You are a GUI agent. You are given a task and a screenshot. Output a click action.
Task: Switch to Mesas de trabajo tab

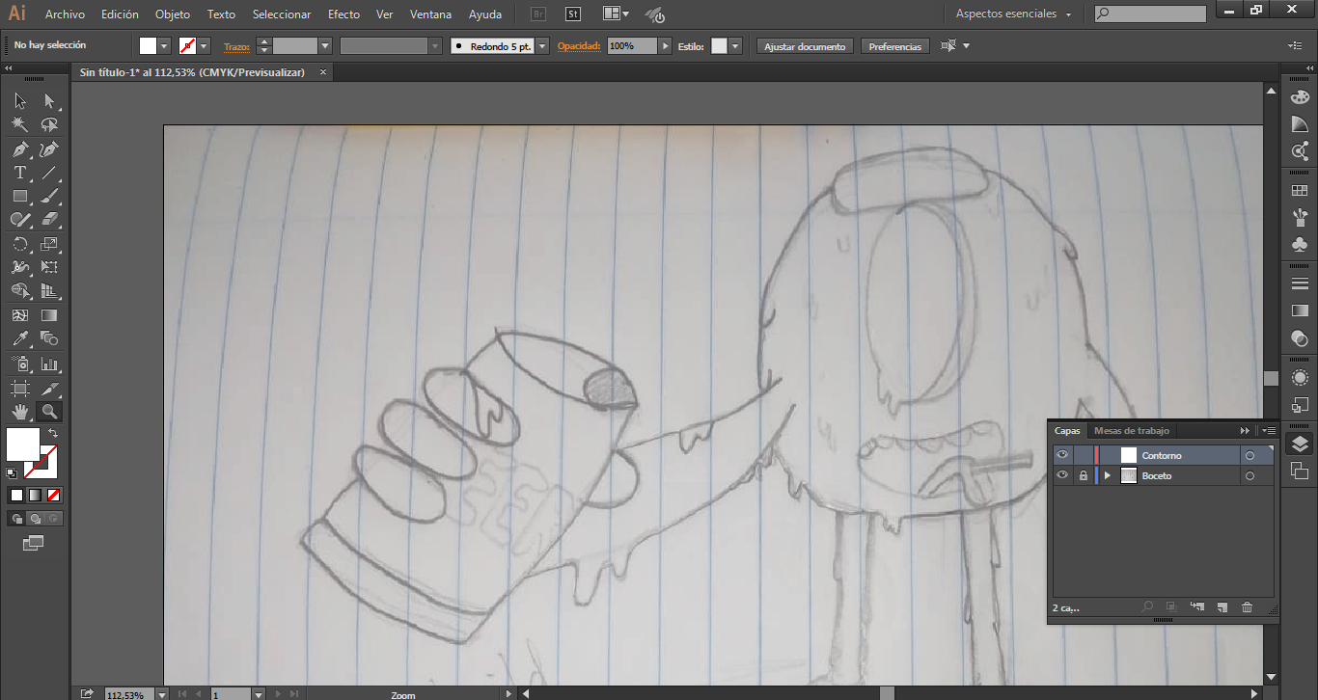click(1131, 431)
